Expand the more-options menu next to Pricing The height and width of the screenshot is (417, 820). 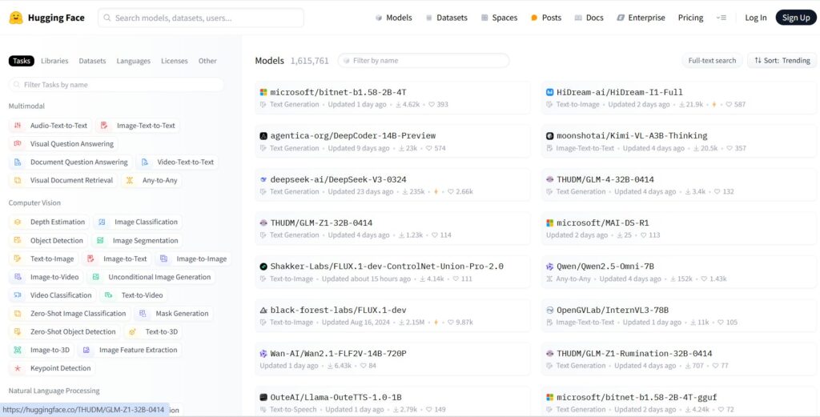coord(722,18)
